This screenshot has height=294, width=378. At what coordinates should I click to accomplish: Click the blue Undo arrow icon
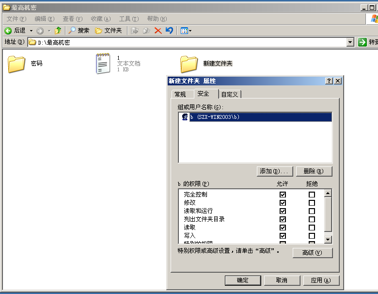169,31
